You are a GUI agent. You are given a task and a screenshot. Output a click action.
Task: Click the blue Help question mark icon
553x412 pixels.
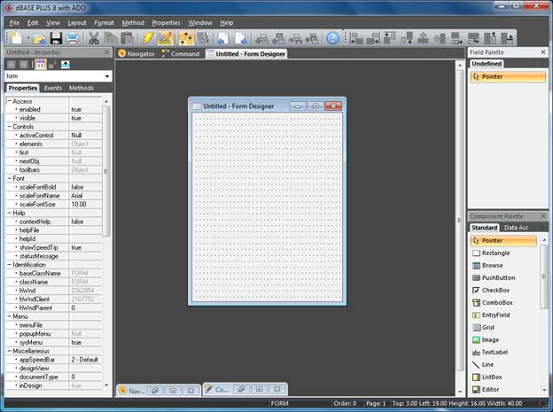point(332,38)
